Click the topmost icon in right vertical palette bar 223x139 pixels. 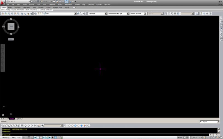(221, 18)
